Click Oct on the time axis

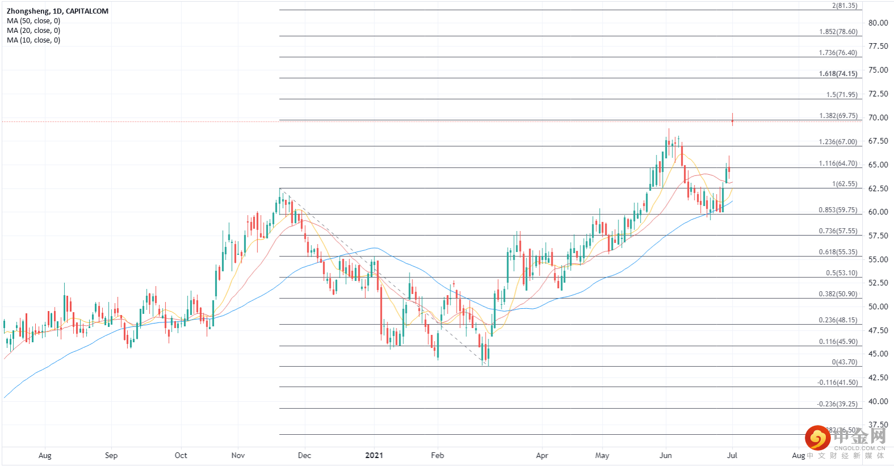pyautogui.click(x=181, y=456)
